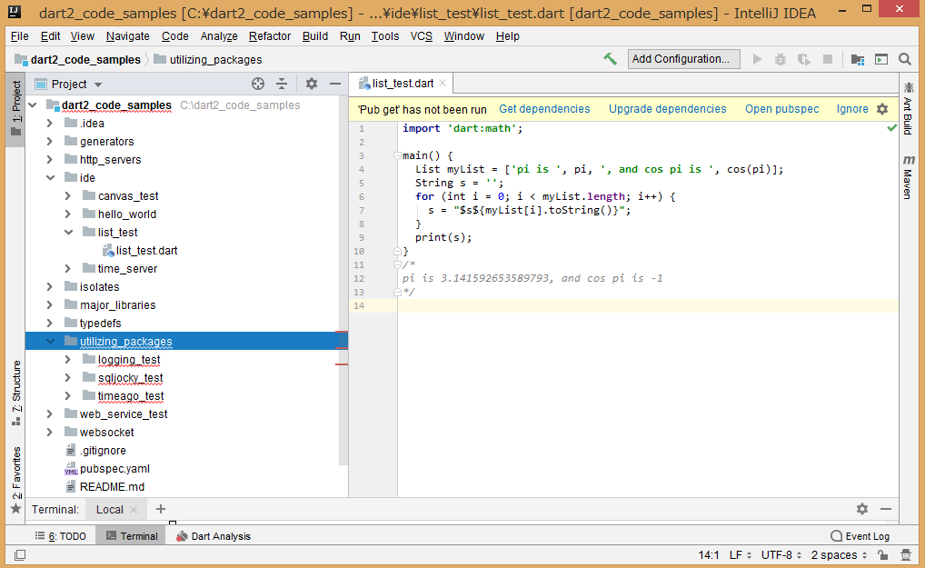Toggle tool window bars icon in status bar
This screenshot has height=568, width=925.
(x=20, y=555)
